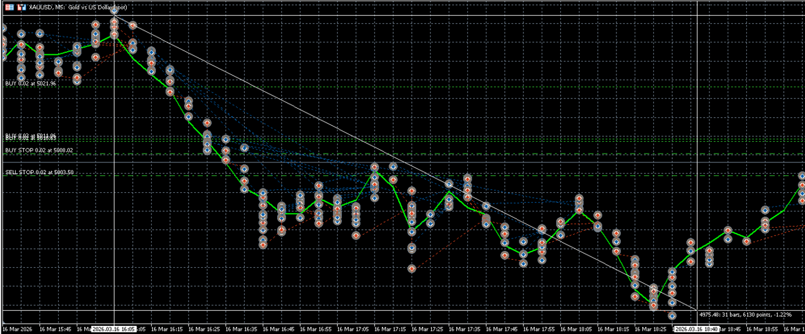
Task: Click the topmost buy arrow on the 16:05 line
Action: (x=114, y=11)
